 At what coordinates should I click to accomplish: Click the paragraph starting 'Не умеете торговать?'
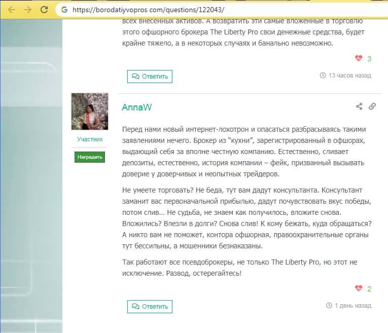pyautogui.click(x=246, y=218)
